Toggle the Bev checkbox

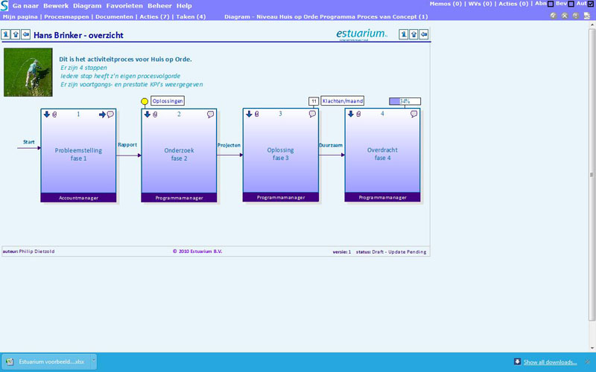(x=571, y=4)
